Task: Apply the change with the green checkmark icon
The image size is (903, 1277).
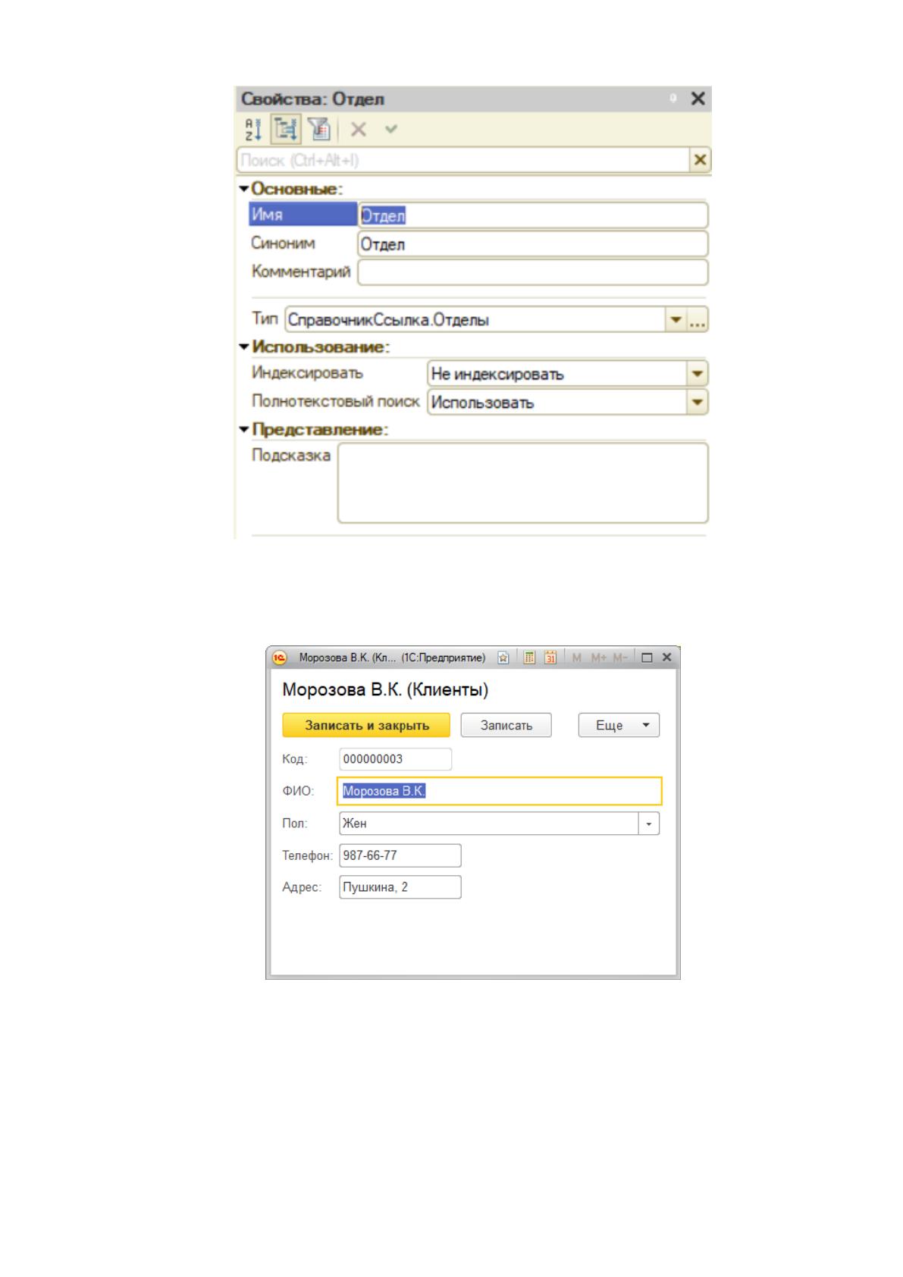Action: coord(391,129)
